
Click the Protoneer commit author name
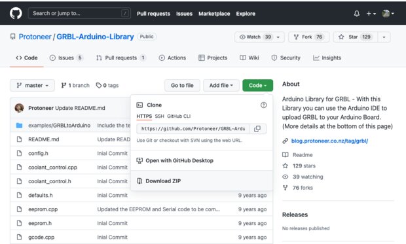pyautogui.click(x=41, y=108)
